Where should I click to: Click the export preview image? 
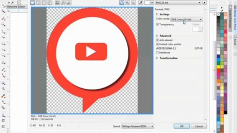pos(92,61)
